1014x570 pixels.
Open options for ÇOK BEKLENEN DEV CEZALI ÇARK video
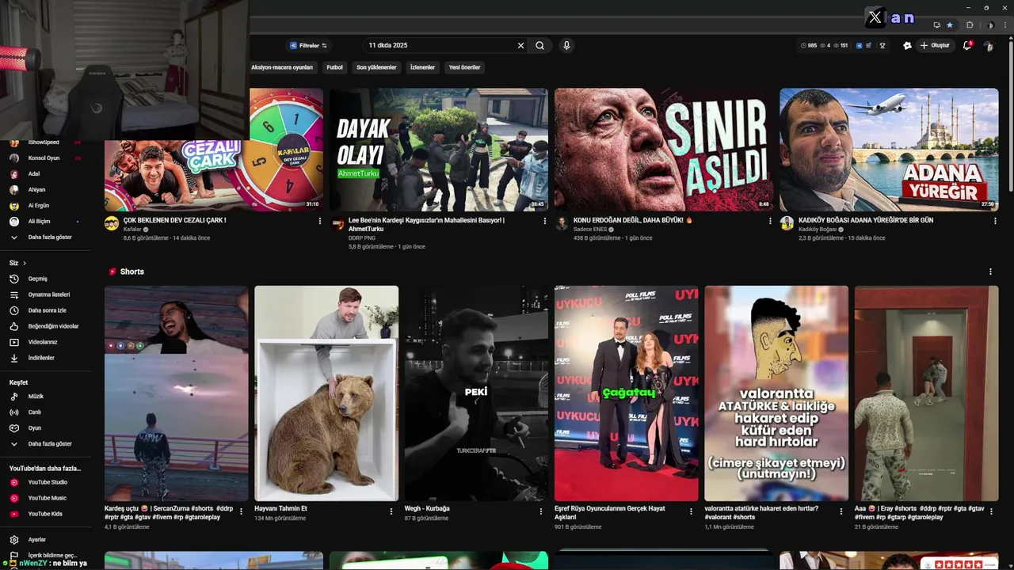pos(320,221)
